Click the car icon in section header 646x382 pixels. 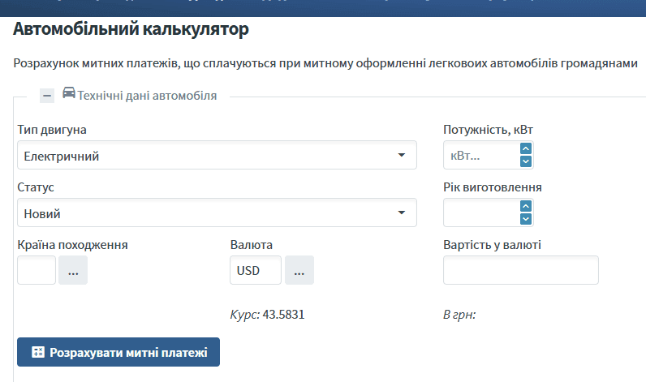coord(69,94)
